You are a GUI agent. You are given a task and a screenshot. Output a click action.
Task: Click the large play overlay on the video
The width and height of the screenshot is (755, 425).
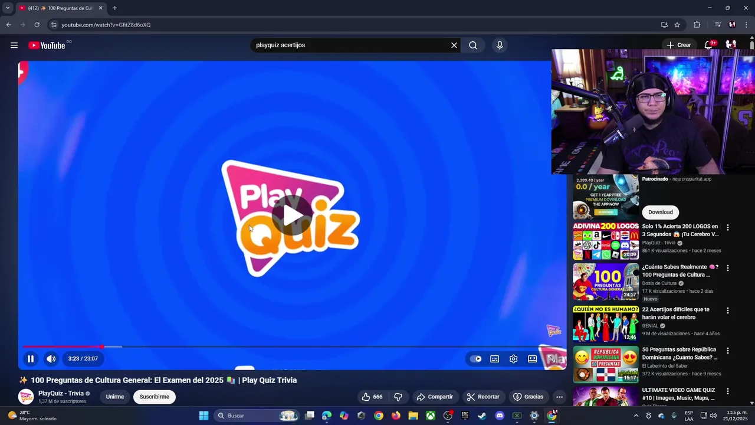click(292, 215)
